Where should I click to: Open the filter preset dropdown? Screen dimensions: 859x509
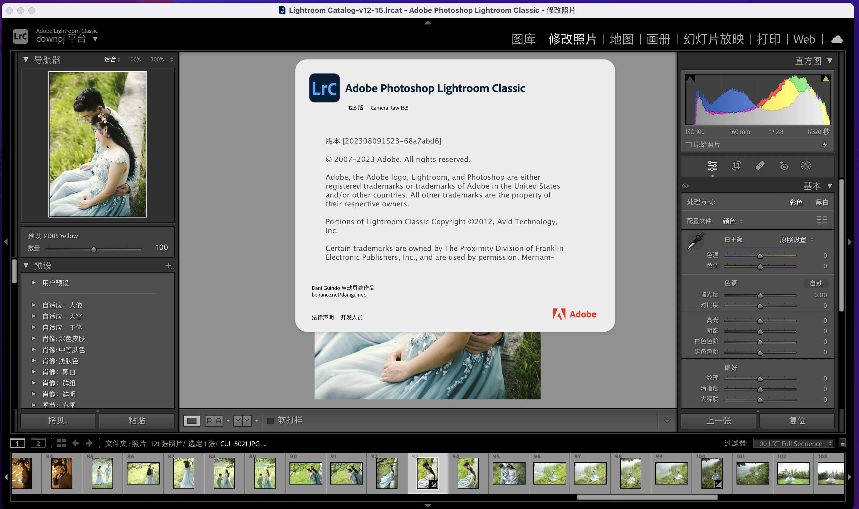[793, 443]
